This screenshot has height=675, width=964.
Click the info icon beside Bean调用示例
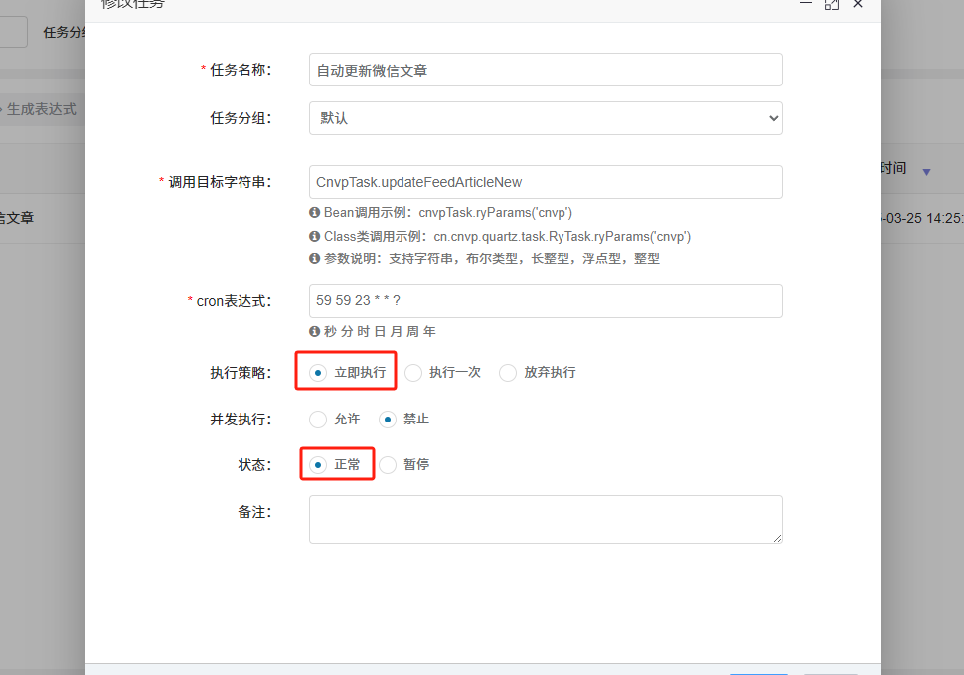315,213
